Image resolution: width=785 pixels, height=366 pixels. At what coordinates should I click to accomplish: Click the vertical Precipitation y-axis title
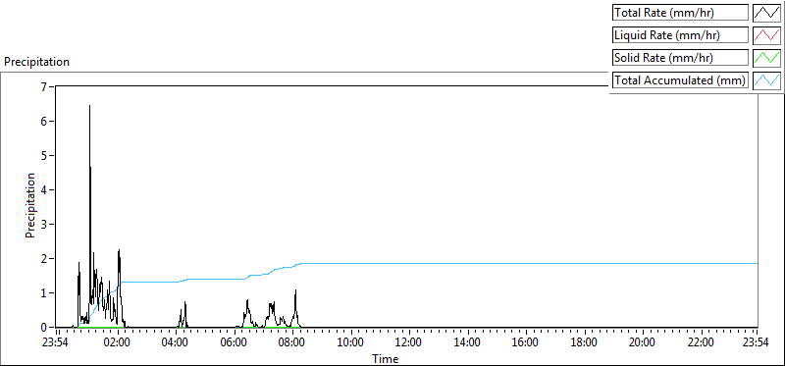(x=30, y=206)
